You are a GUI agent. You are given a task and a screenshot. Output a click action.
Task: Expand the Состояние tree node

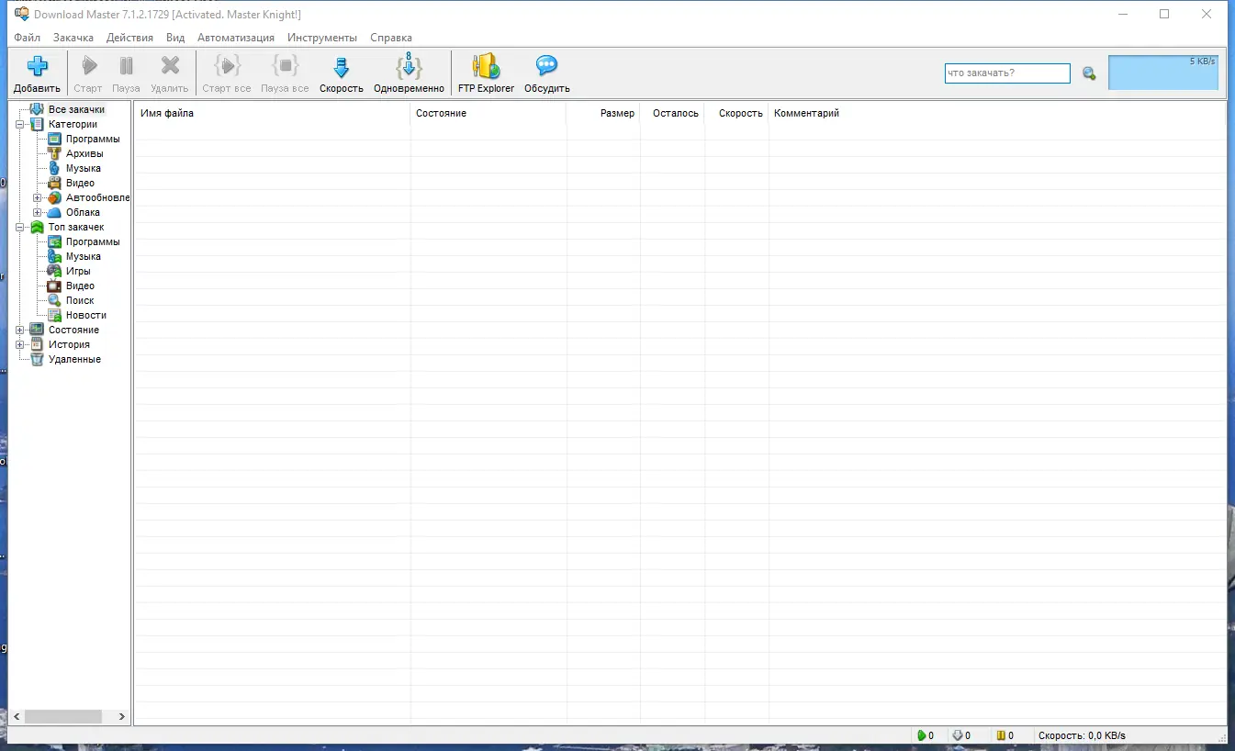pos(20,331)
